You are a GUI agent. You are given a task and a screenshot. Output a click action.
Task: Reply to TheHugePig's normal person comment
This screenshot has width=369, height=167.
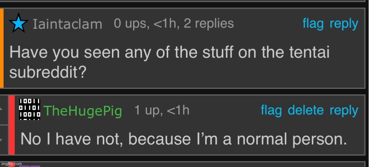344,110
